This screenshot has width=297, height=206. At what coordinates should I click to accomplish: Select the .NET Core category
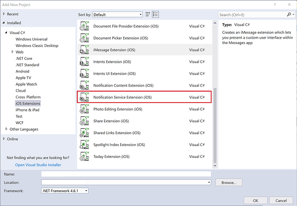[x=24, y=58]
